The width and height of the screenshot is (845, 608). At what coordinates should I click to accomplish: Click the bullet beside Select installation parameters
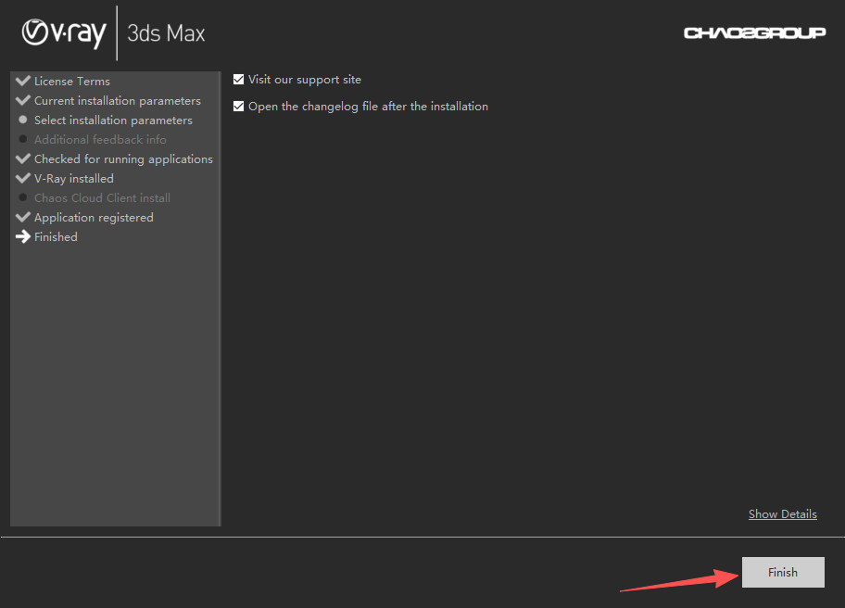point(22,120)
